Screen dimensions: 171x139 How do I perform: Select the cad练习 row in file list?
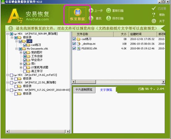118,39
